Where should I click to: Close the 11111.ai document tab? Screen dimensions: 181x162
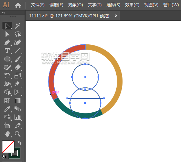coord(116,16)
